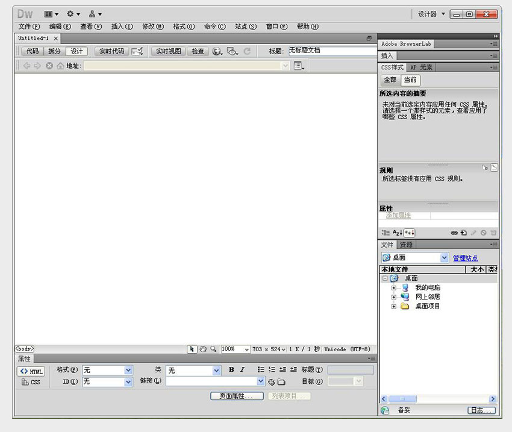Switch to the AP 元素 tab
This screenshot has height=432, width=512.
[421, 67]
